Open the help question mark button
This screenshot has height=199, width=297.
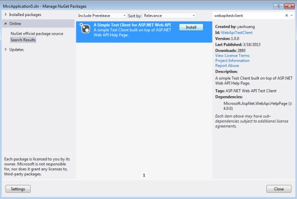click(278, 6)
